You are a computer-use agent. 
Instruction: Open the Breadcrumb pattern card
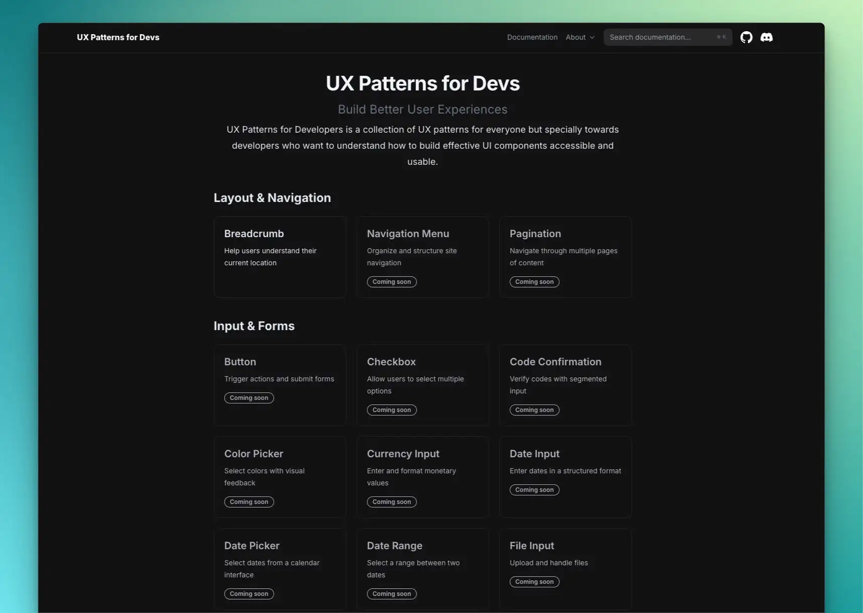[279, 256]
